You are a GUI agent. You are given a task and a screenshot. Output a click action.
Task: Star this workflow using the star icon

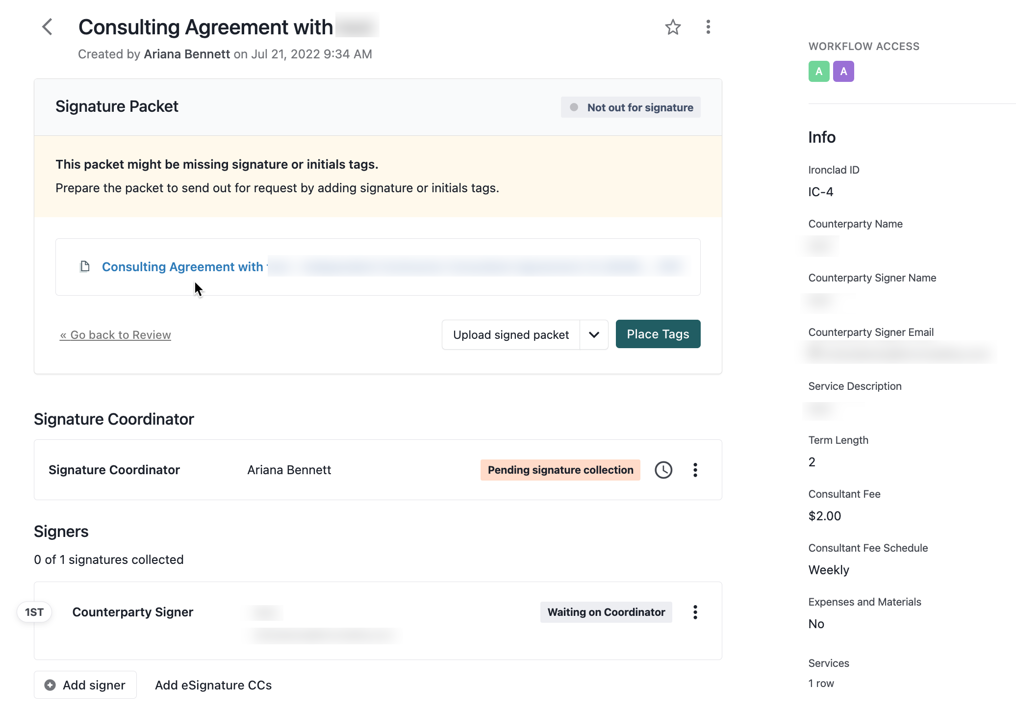(x=673, y=27)
